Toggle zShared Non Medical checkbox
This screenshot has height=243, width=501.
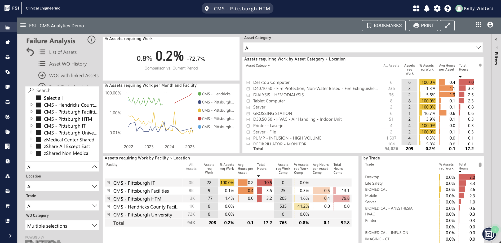38,153
